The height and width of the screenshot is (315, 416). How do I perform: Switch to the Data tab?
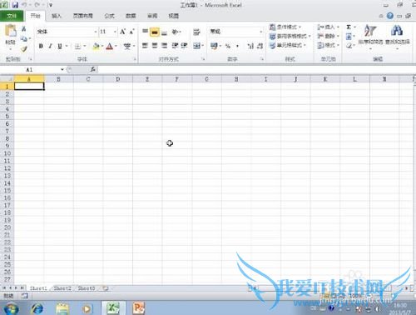(131, 16)
